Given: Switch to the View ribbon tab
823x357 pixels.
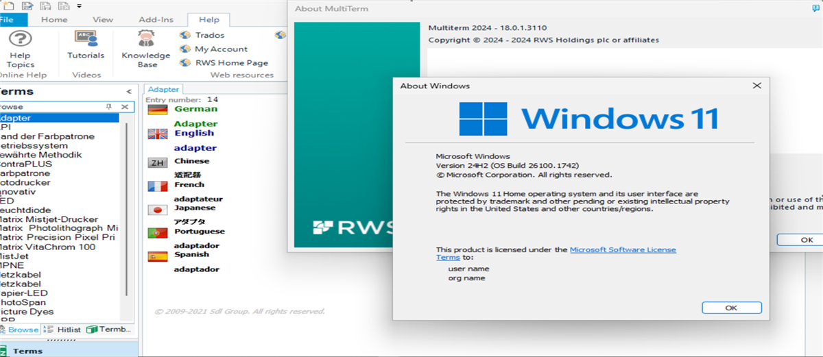Looking at the screenshot, I should click(x=103, y=20).
